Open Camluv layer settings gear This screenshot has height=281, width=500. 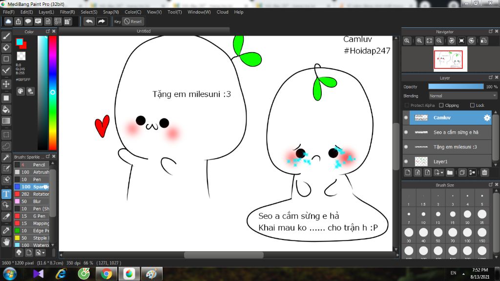click(487, 118)
